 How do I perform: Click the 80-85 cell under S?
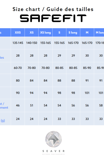(59, 68)
